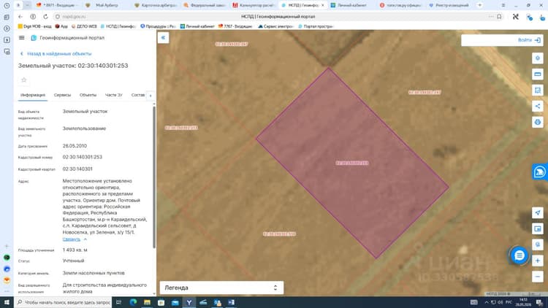This screenshot has height=308, width=548.
Task: Open File Explorer from taskbar
Action: pyautogui.click(x=147, y=302)
